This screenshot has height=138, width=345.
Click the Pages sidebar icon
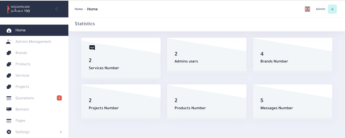pyautogui.click(x=9, y=121)
